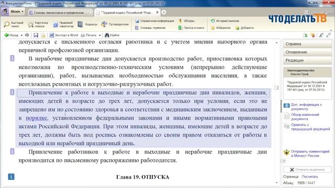The height and width of the screenshot is (188, 335).
Task: Expand the Назад history dropdown arrow
Action: [x=21, y=36]
